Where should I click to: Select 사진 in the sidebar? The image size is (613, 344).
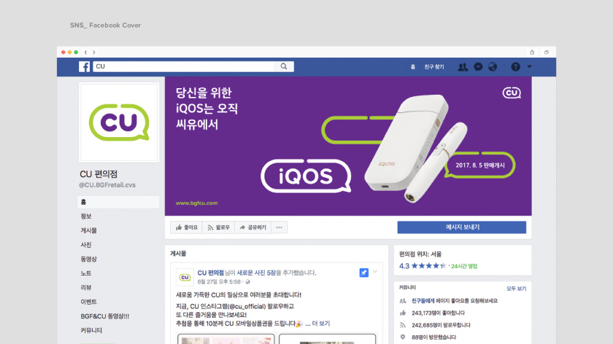86,245
